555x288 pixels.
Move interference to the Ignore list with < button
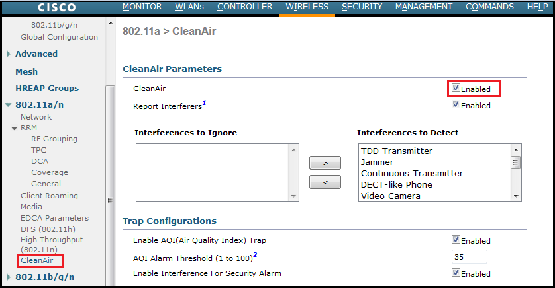pos(325,182)
